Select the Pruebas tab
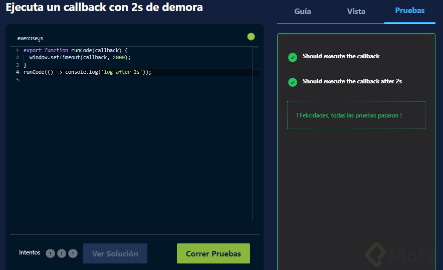Image resolution: width=443 pixels, height=270 pixels. (x=409, y=11)
